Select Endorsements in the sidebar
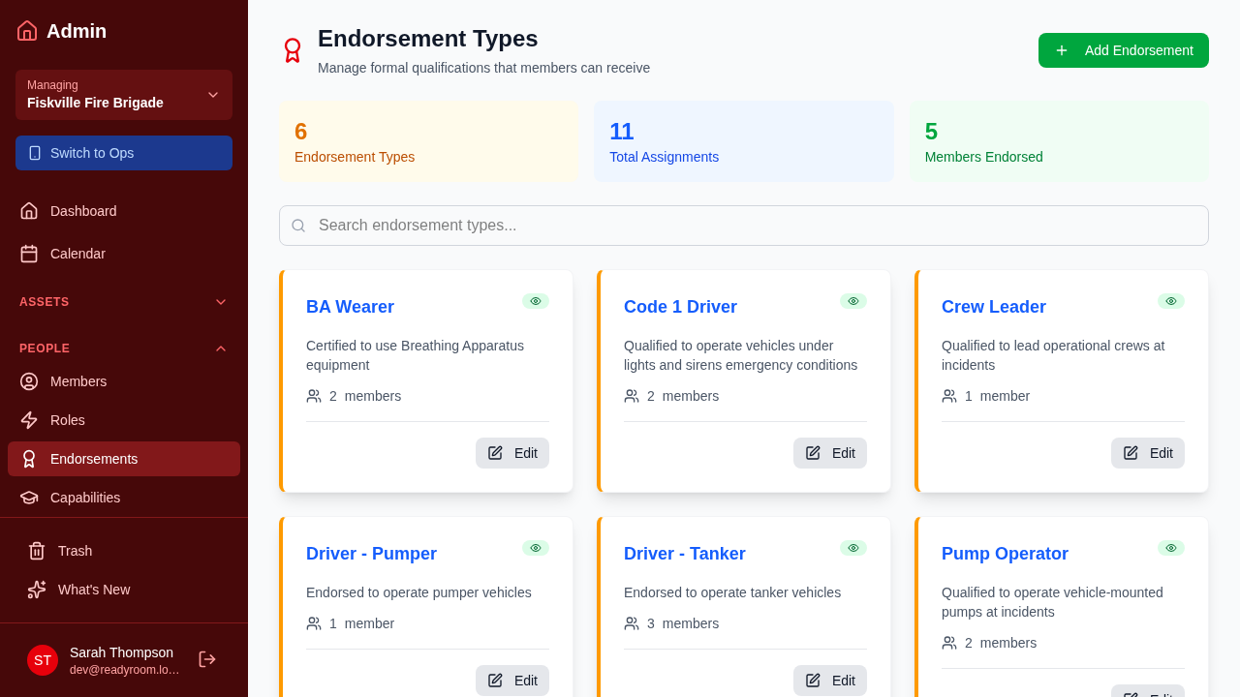The height and width of the screenshot is (697, 1240). pos(124,459)
